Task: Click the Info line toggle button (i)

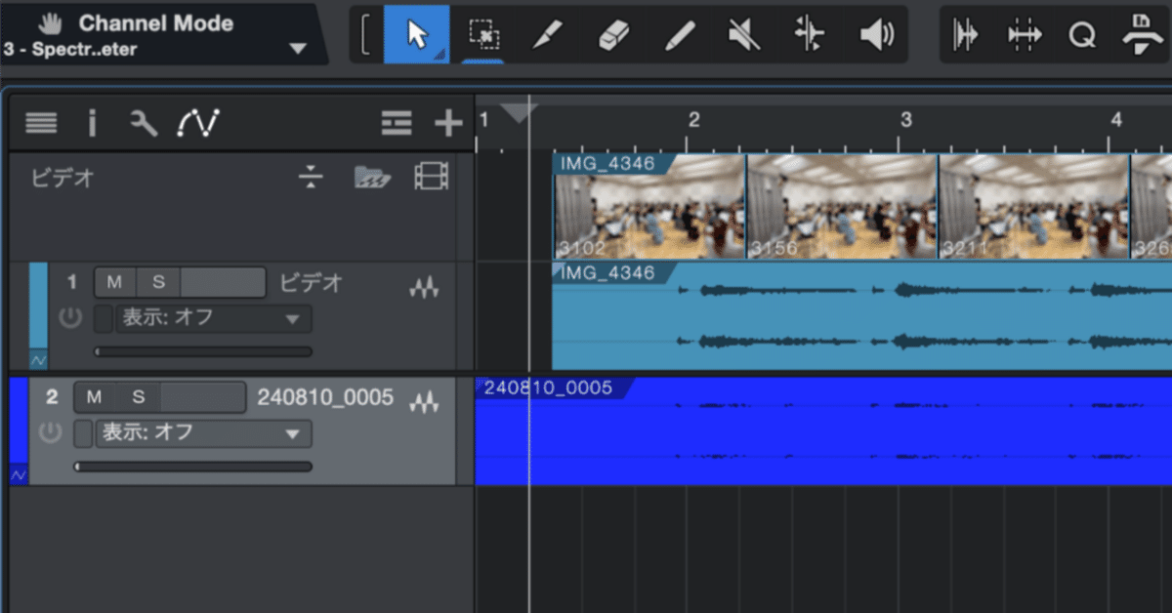Action: pyautogui.click(x=93, y=123)
